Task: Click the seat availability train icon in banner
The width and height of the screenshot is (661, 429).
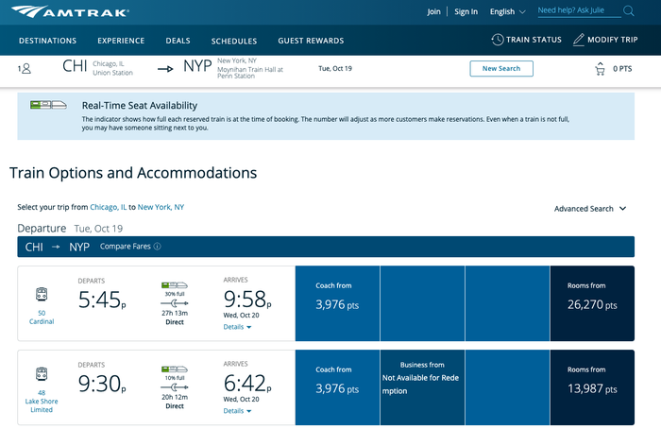Action: point(48,105)
